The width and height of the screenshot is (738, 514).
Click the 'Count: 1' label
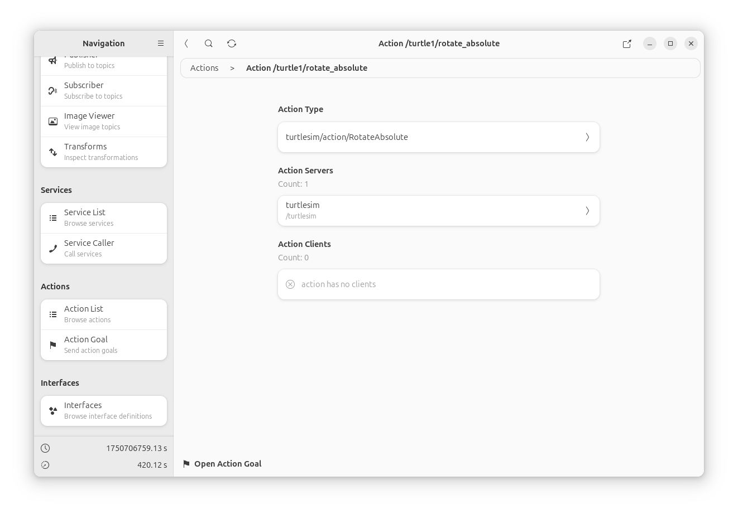(x=293, y=184)
